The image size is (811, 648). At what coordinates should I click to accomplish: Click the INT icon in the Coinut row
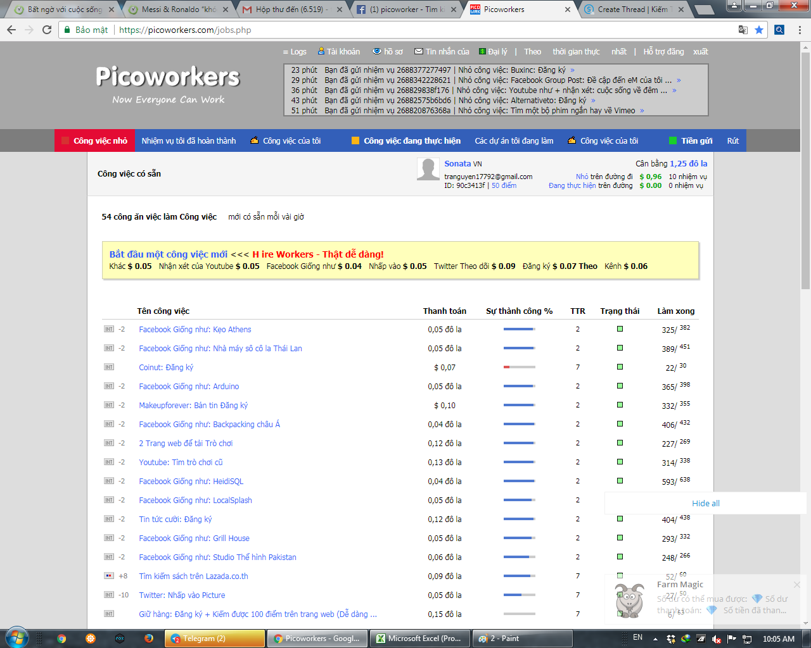coord(109,367)
